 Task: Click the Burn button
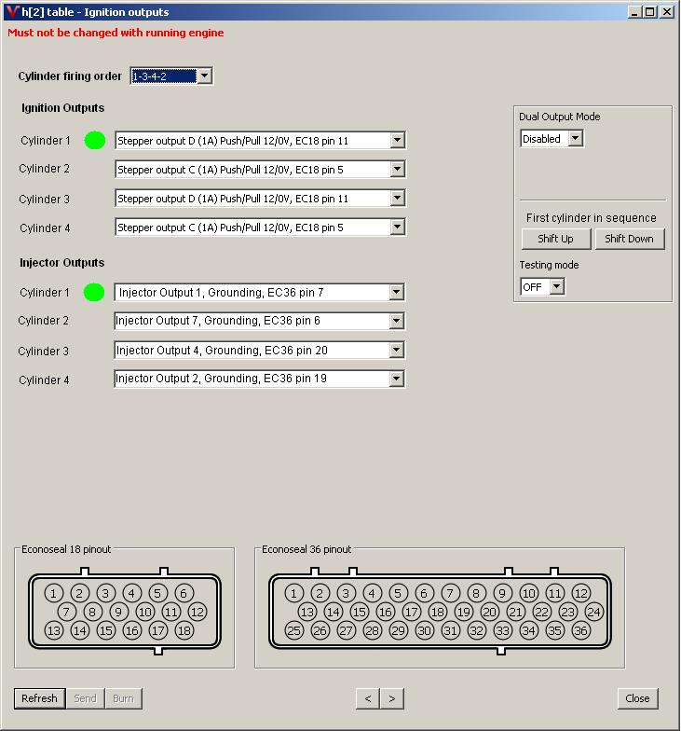tap(123, 698)
